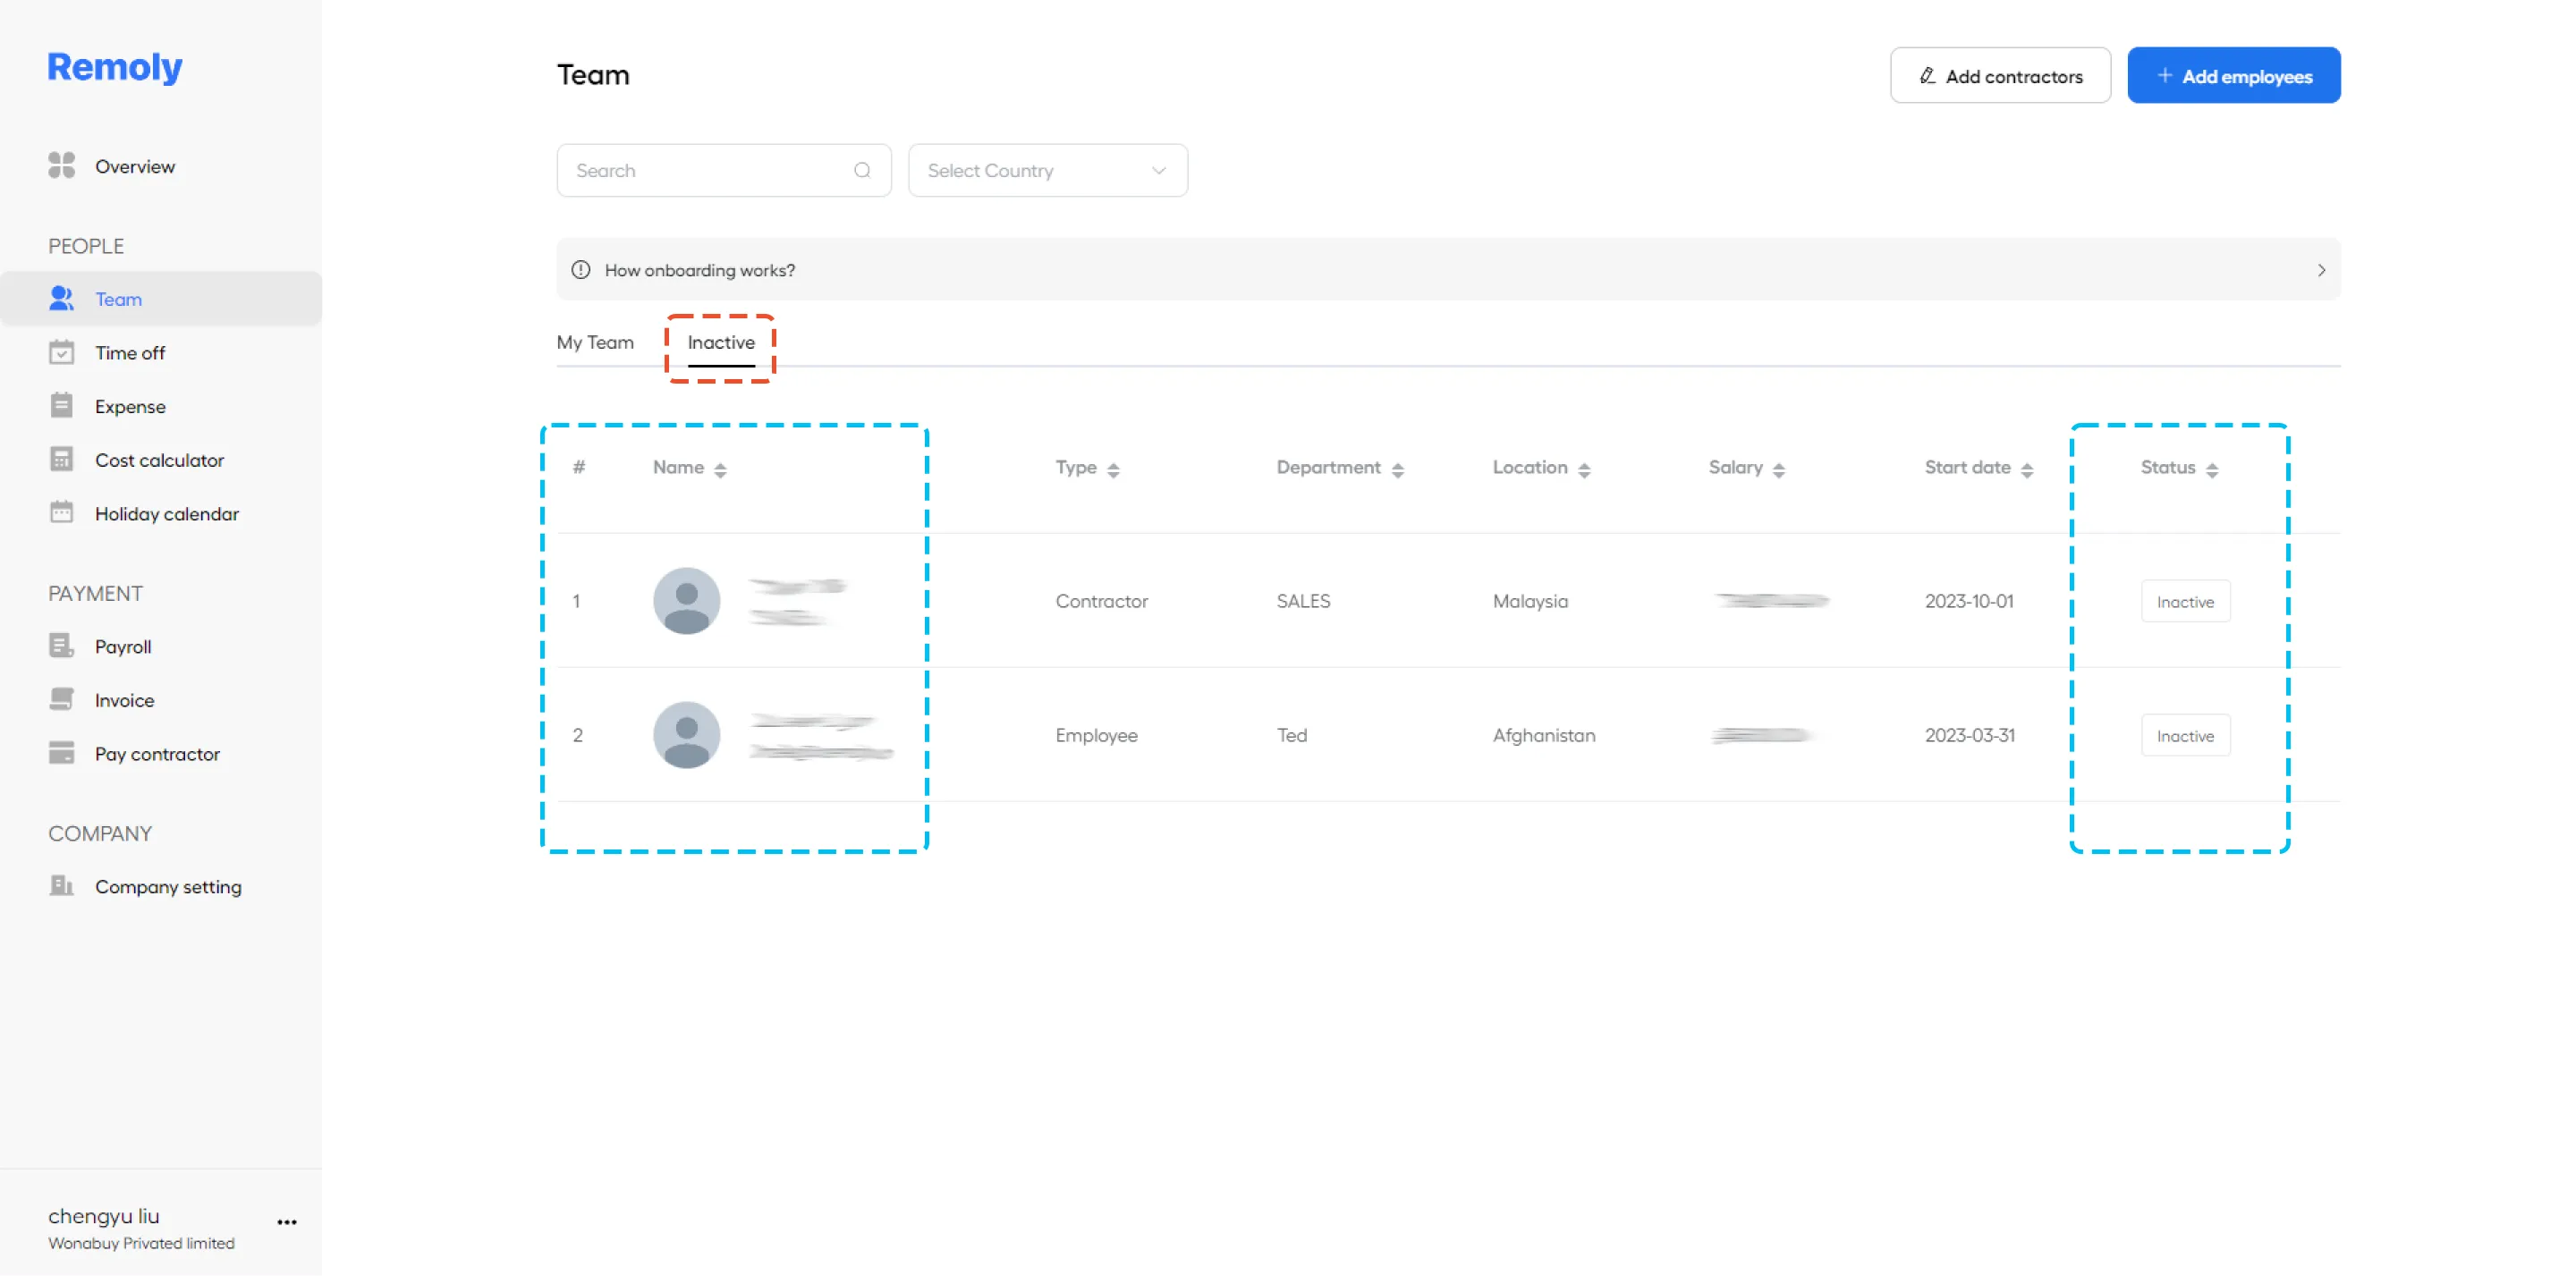Image resolution: width=2576 pixels, height=1276 pixels.
Task: Click the Wonabuy Privated limited company text
Action: click(141, 1243)
